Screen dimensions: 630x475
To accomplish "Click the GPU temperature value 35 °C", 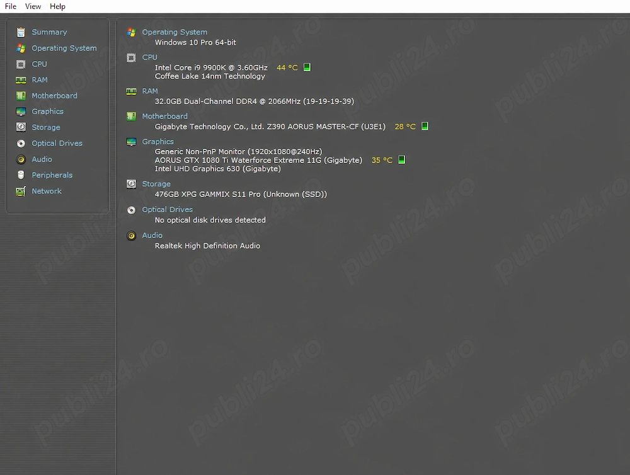I will [382, 161].
